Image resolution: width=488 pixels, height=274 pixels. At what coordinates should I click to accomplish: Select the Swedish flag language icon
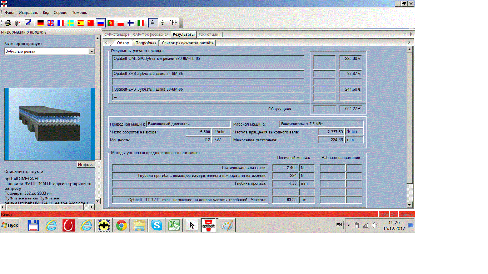pos(71,23)
